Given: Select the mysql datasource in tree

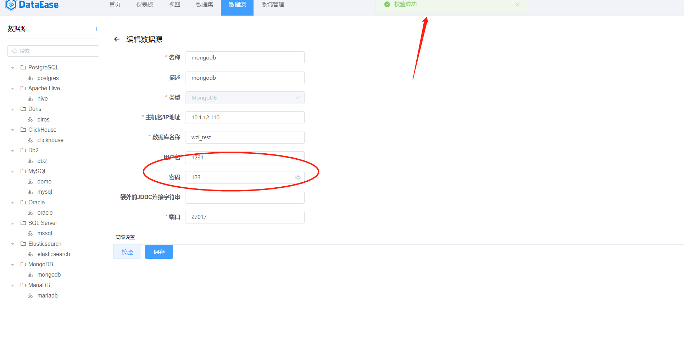Looking at the screenshot, I should pos(45,192).
